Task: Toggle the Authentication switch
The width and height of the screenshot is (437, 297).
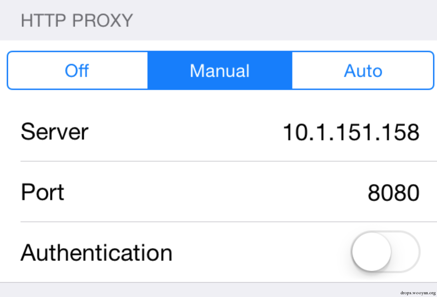Action: [x=385, y=252]
